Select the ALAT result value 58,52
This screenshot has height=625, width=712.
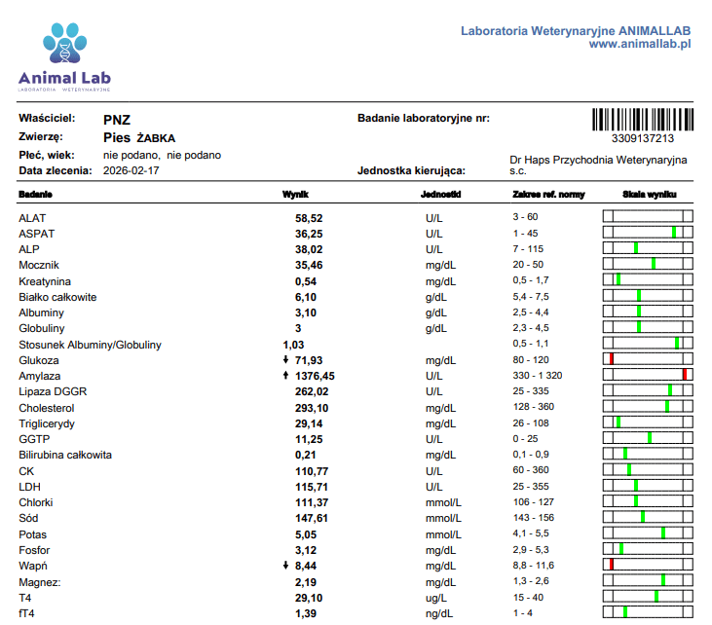coord(309,218)
